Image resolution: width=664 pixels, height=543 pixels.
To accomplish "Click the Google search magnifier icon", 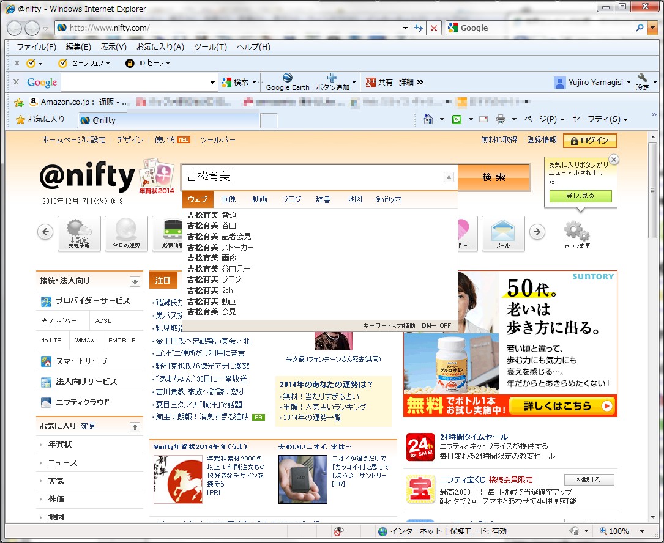I will pos(640,28).
